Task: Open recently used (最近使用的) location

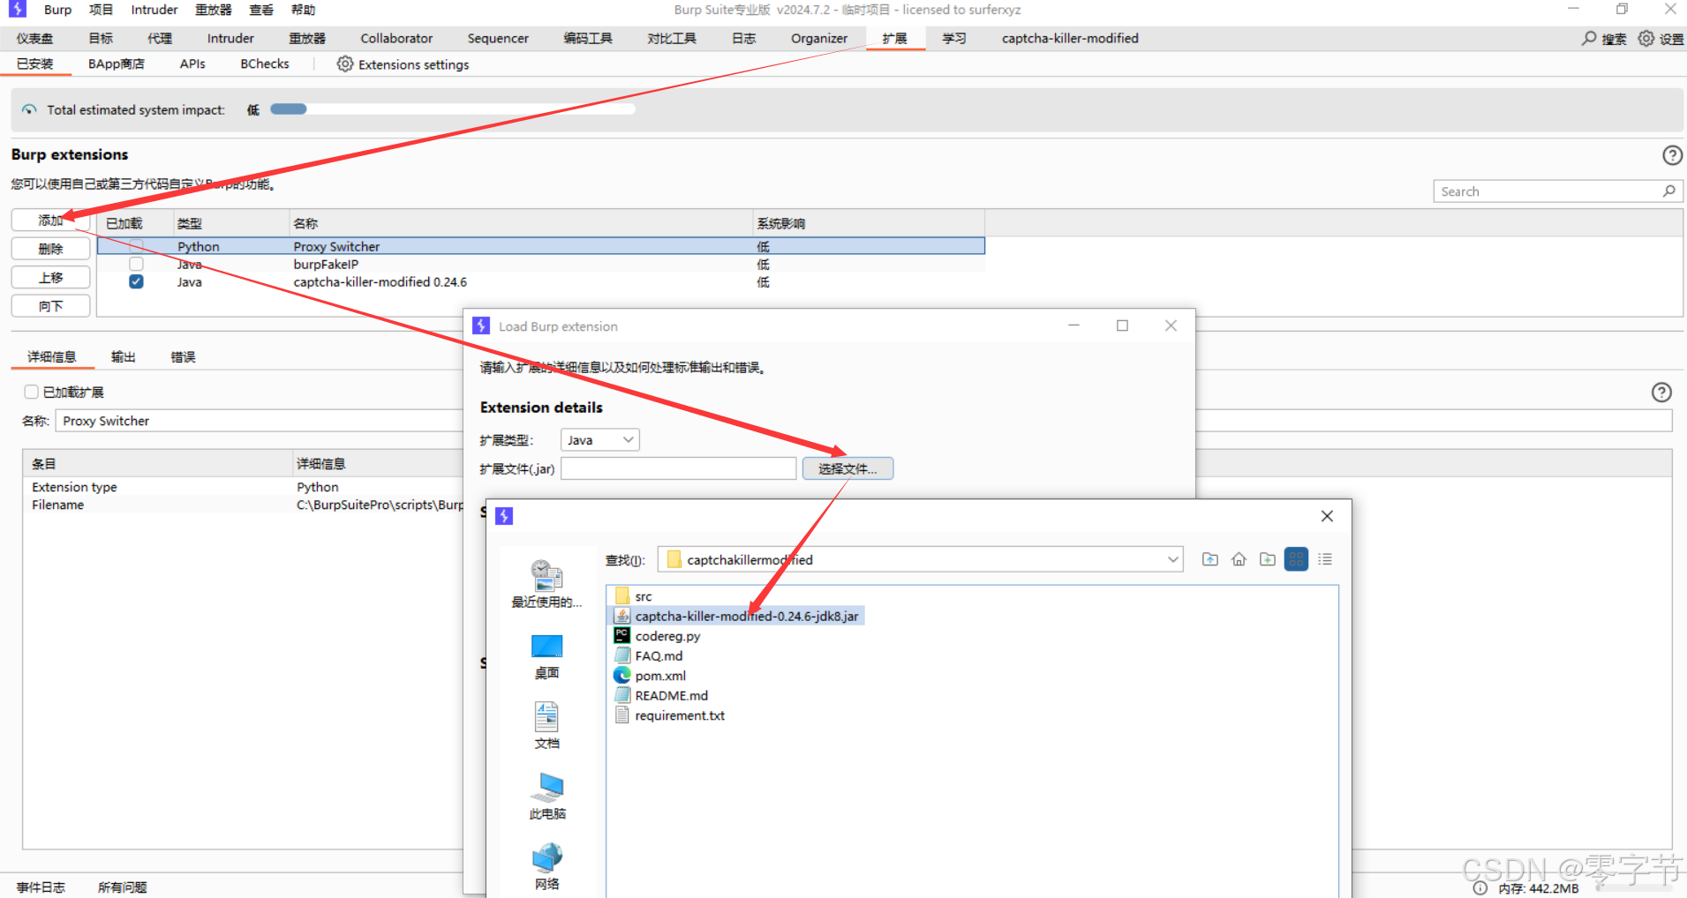Action: click(x=546, y=584)
